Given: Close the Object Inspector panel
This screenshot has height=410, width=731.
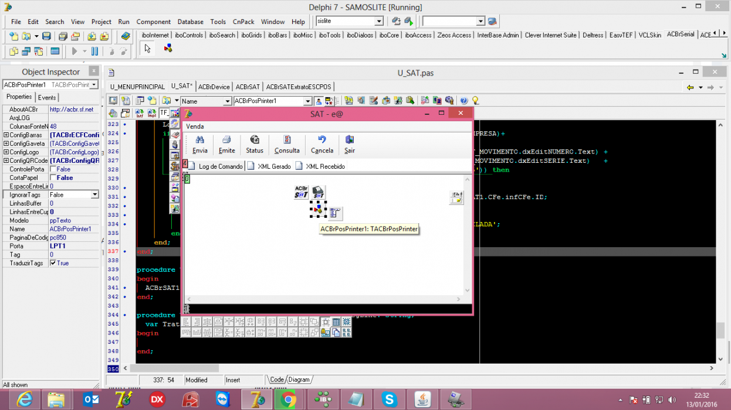Looking at the screenshot, I should 93,71.
